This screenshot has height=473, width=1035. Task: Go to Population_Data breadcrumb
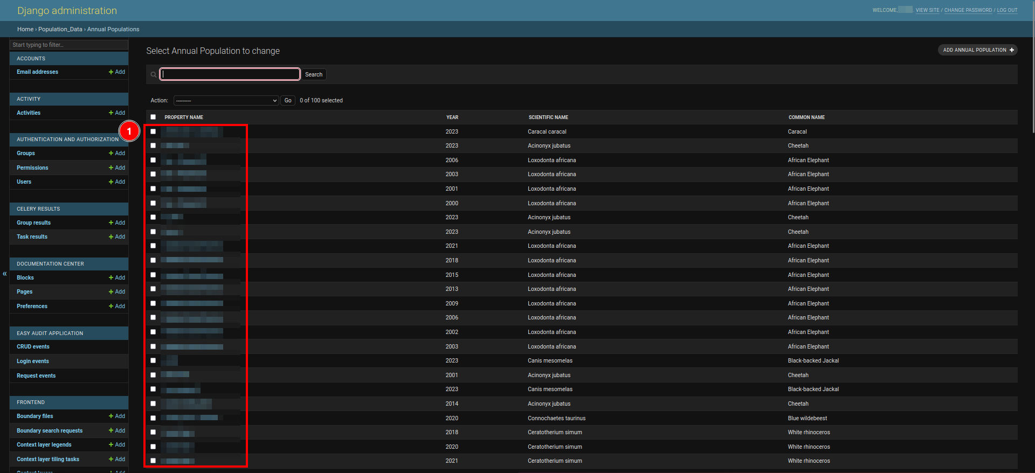pos(60,30)
